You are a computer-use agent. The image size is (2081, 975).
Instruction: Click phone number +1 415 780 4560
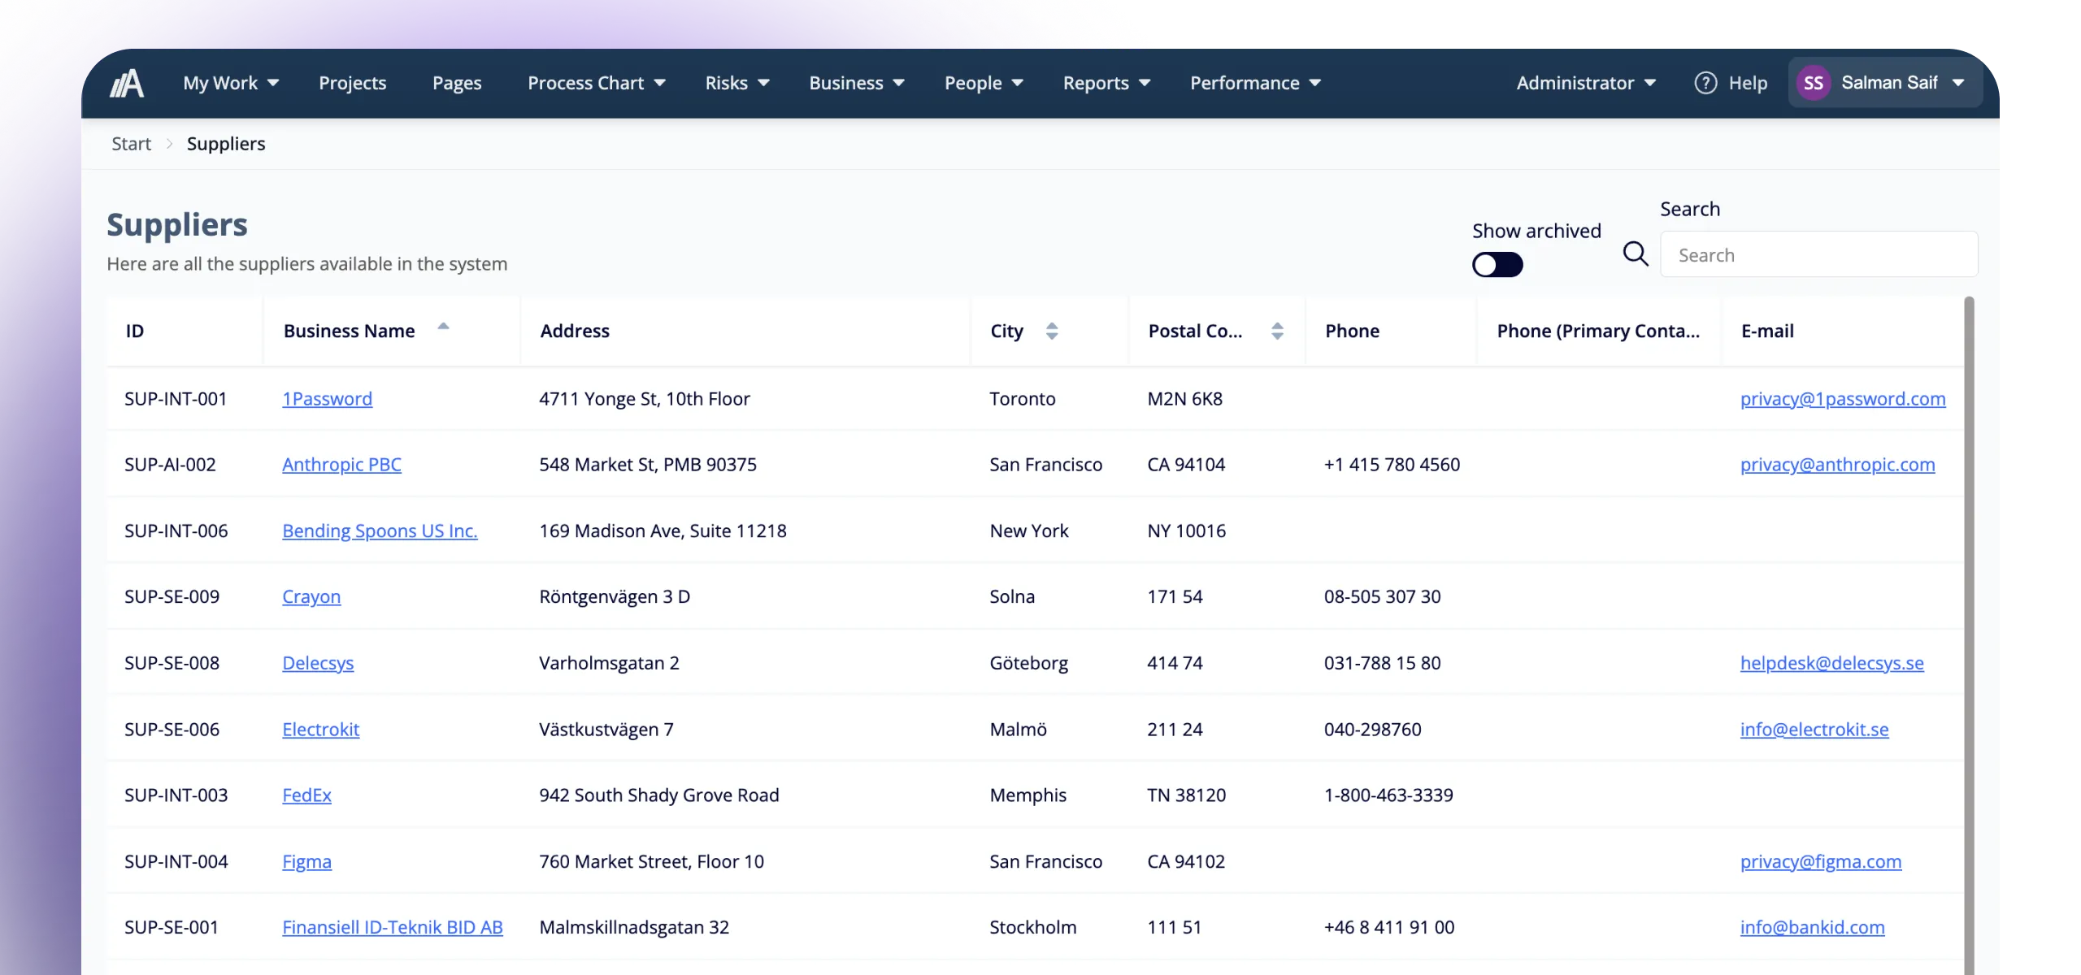[x=1392, y=465]
